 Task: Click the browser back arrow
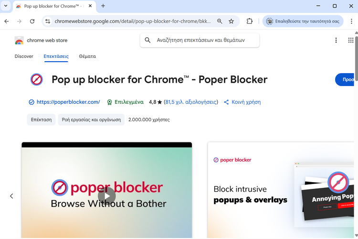click(7, 21)
